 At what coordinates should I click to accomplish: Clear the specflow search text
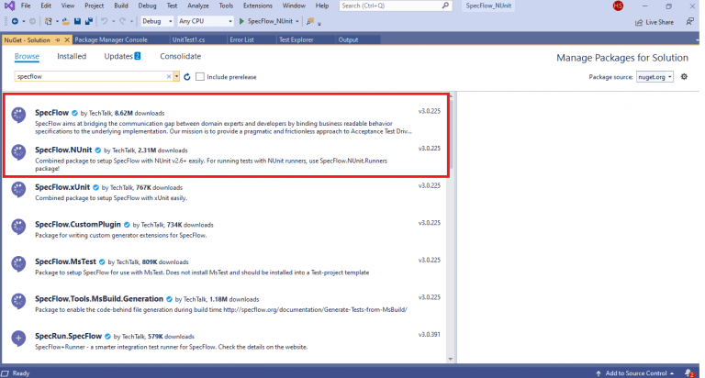168,77
